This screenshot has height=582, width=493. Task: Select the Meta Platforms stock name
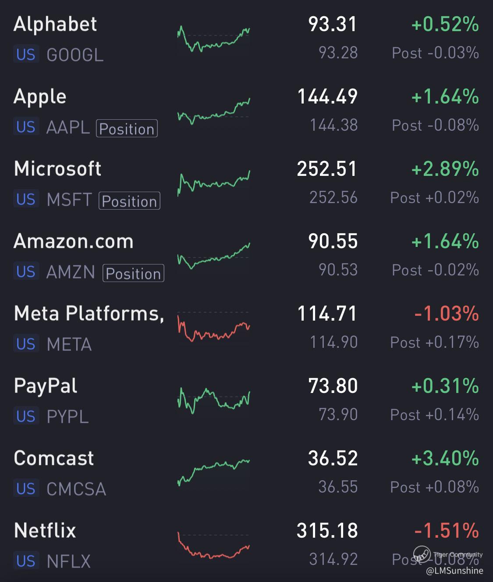pos(89,314)
